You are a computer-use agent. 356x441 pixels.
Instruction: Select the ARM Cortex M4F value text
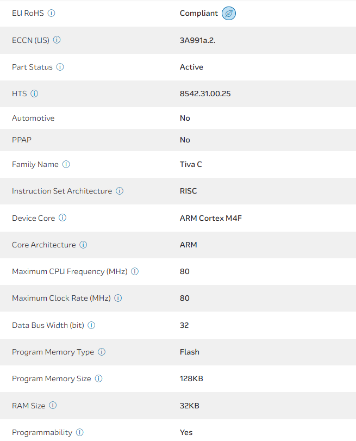coord(211,218)
